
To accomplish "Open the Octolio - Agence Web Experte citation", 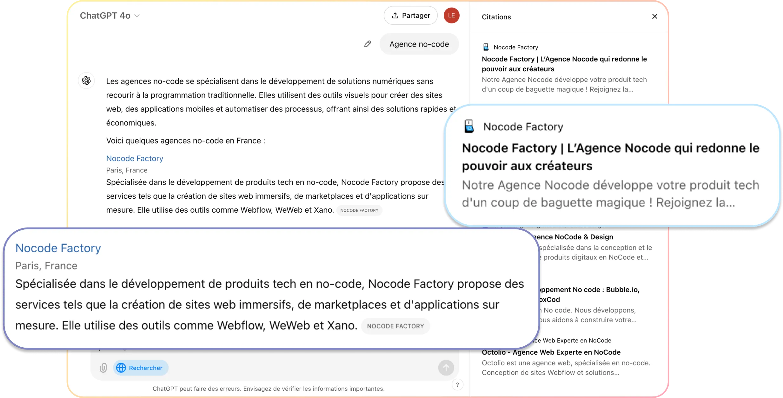I will [x=551, y=352].
